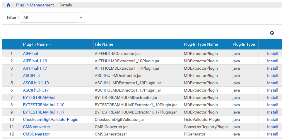Open the CMS-converter plug-in link
Screen dimensions: 282x139
[x=37, y=127]
